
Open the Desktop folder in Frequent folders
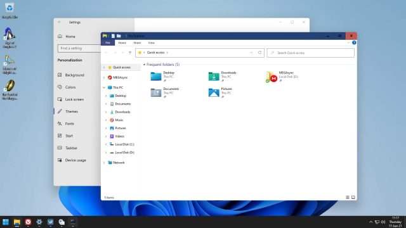(162, 77)
